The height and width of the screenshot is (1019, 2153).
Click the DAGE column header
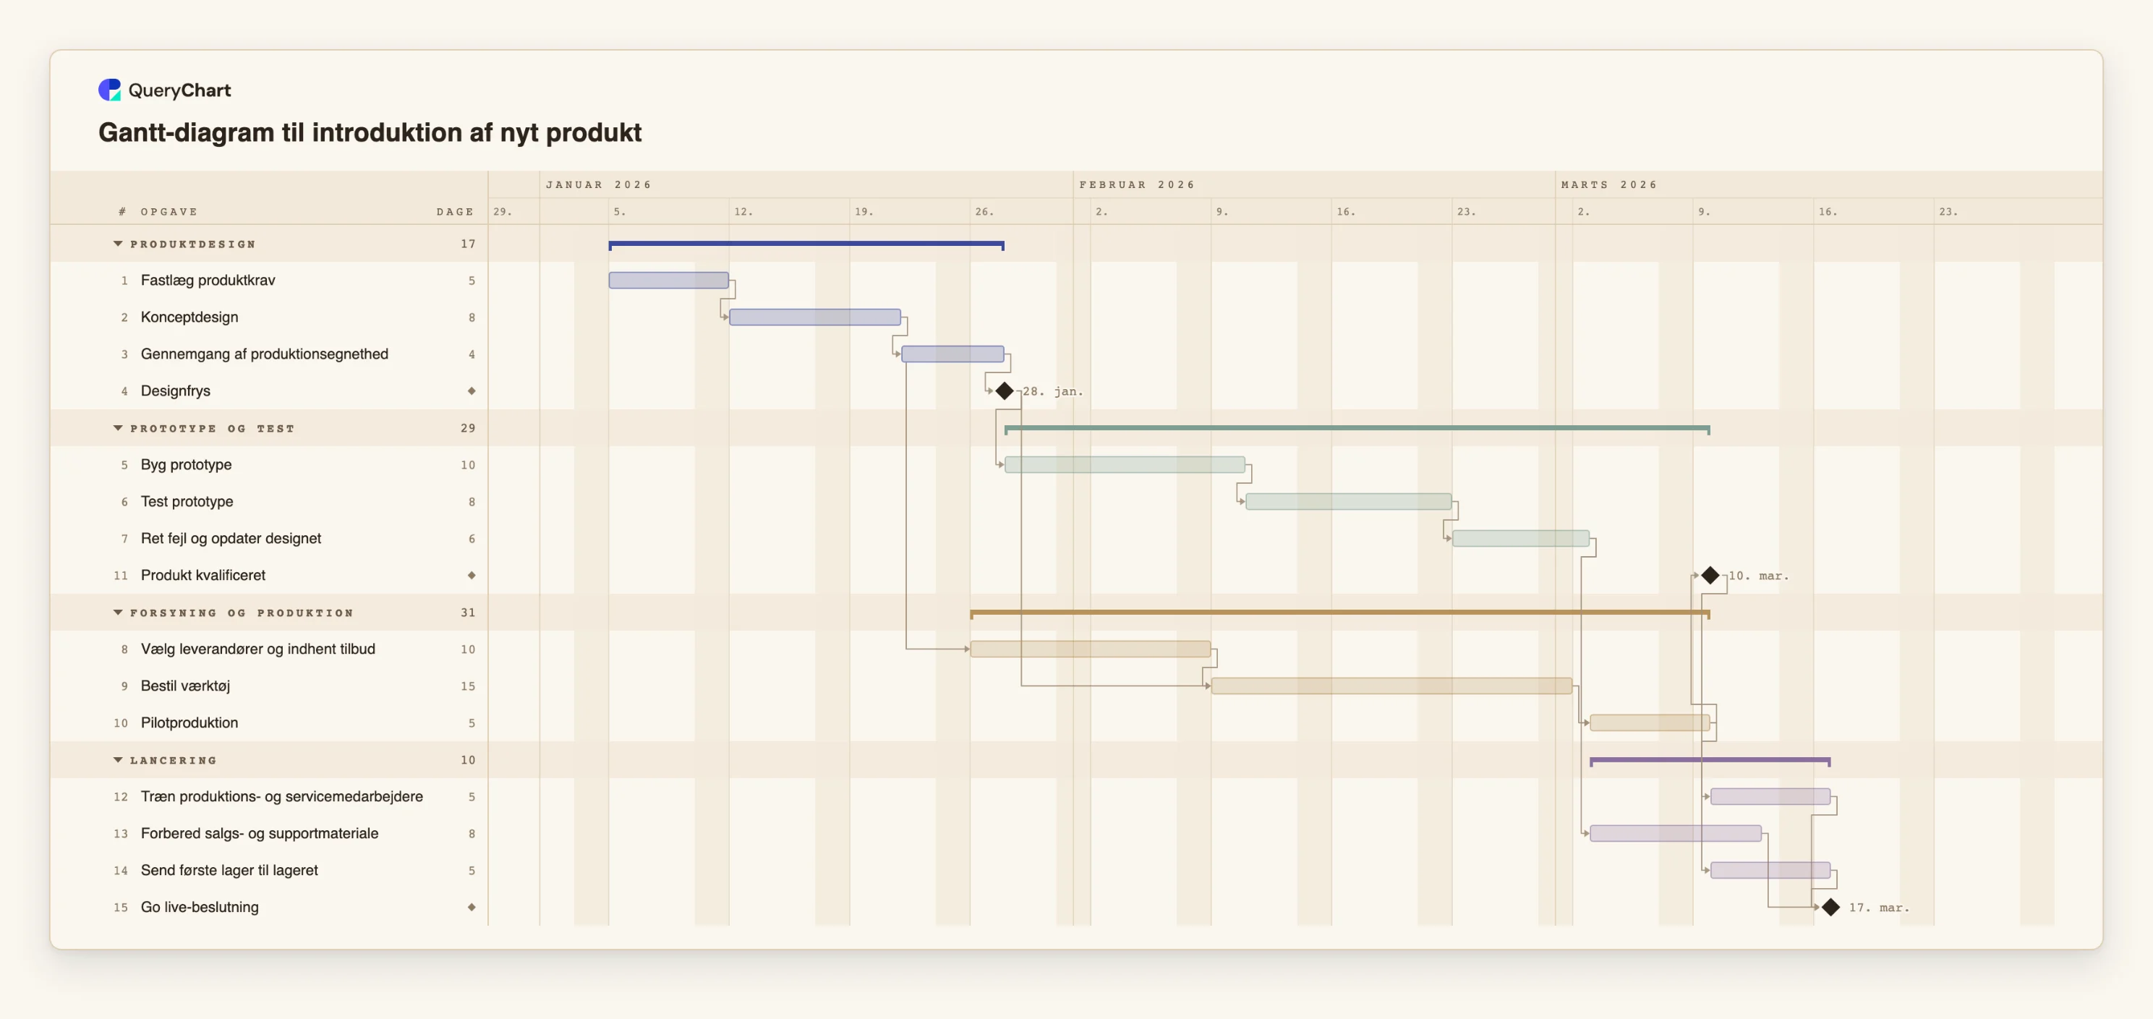(x=456, y=211)
